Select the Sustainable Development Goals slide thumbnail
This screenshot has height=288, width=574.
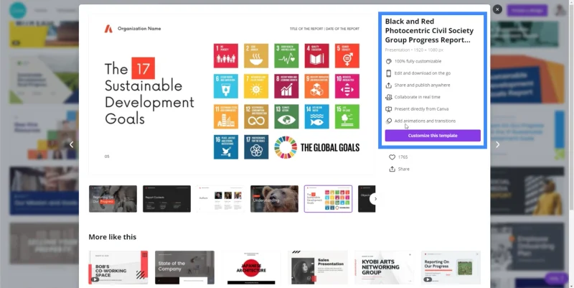pos(328,199)
